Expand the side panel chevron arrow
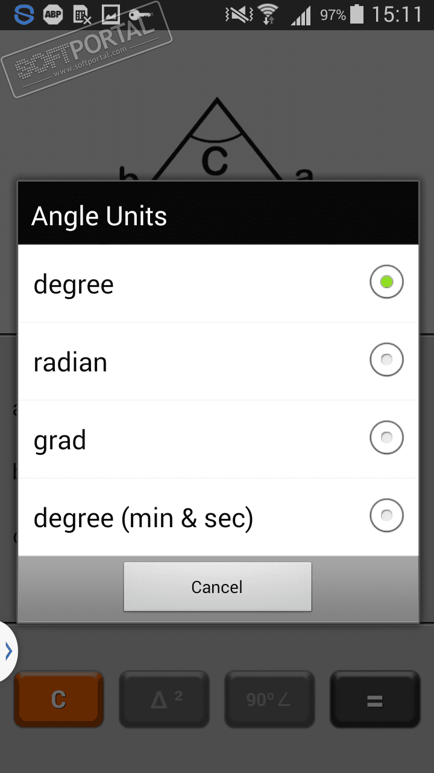This screenshot has width=434, height=773. (x=8, y=651)
